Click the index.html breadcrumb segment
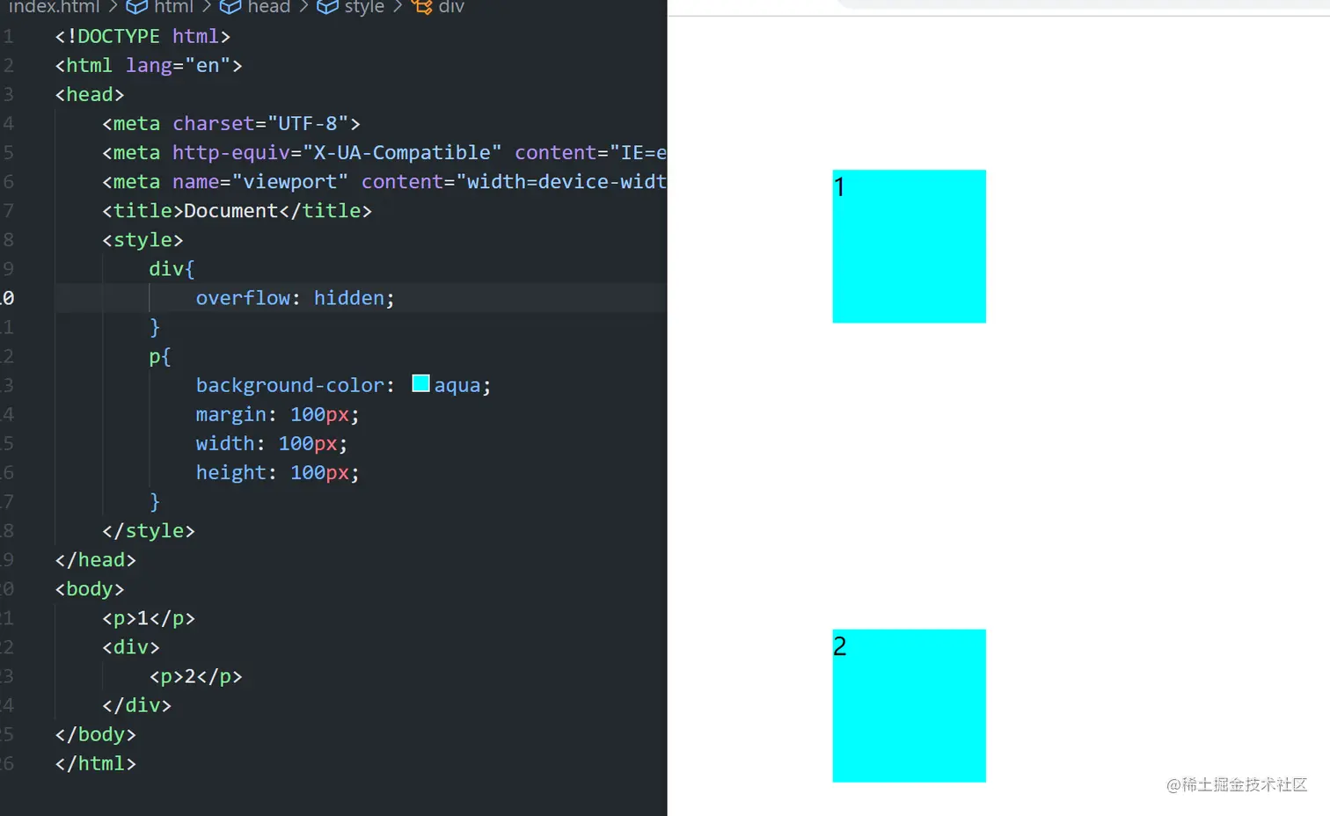Viewport: 1330px width, 816px height. click(x=54, y=7)
